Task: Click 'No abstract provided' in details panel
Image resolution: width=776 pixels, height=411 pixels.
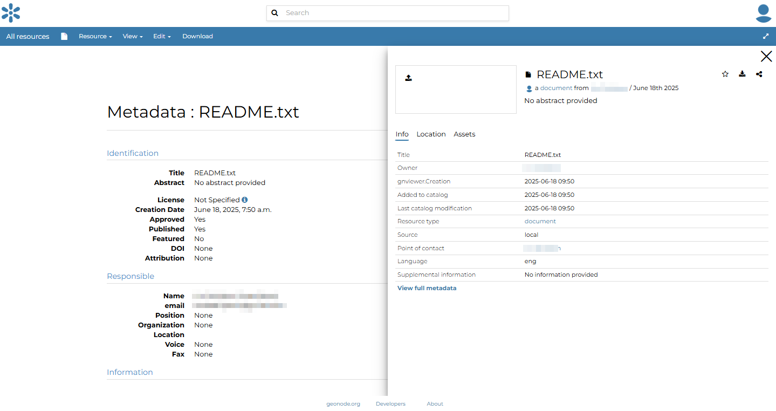Action: pyautogui.click(x=560, y=101)
